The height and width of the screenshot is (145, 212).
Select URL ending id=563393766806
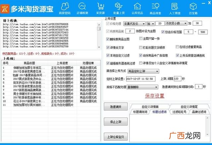click(x=35, y=24)
